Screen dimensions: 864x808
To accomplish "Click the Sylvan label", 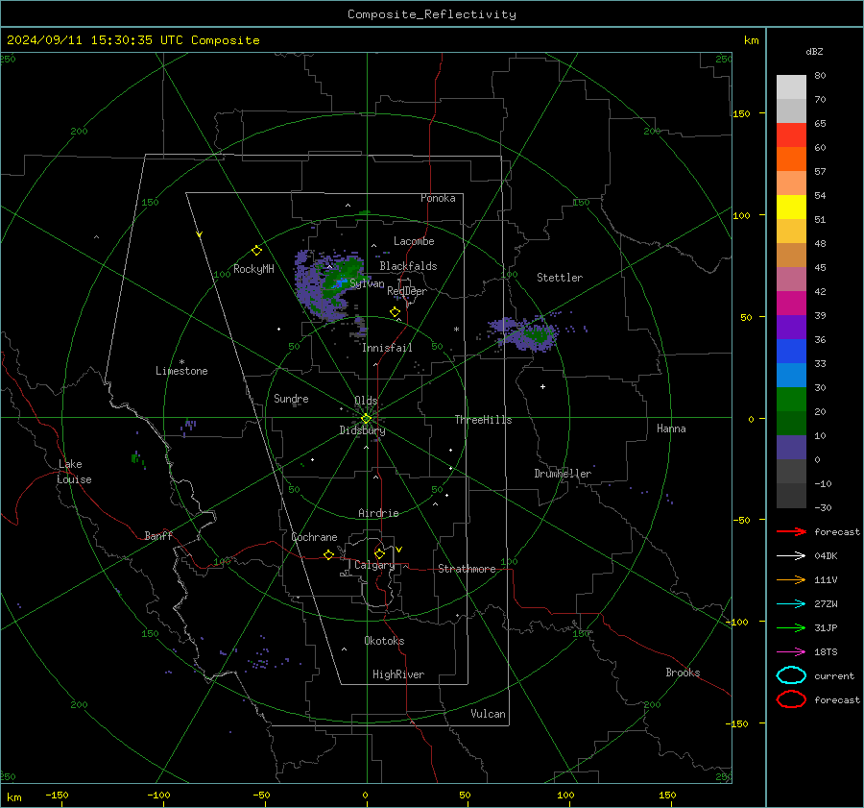I will click(x=367, y=283).
